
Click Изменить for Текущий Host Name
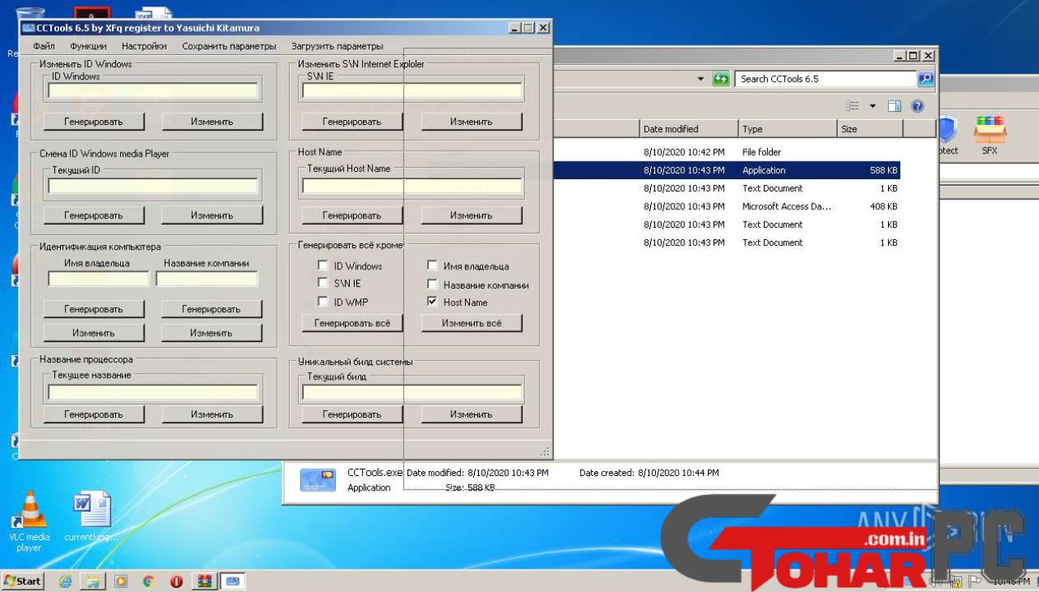click(x=471, y=216)
